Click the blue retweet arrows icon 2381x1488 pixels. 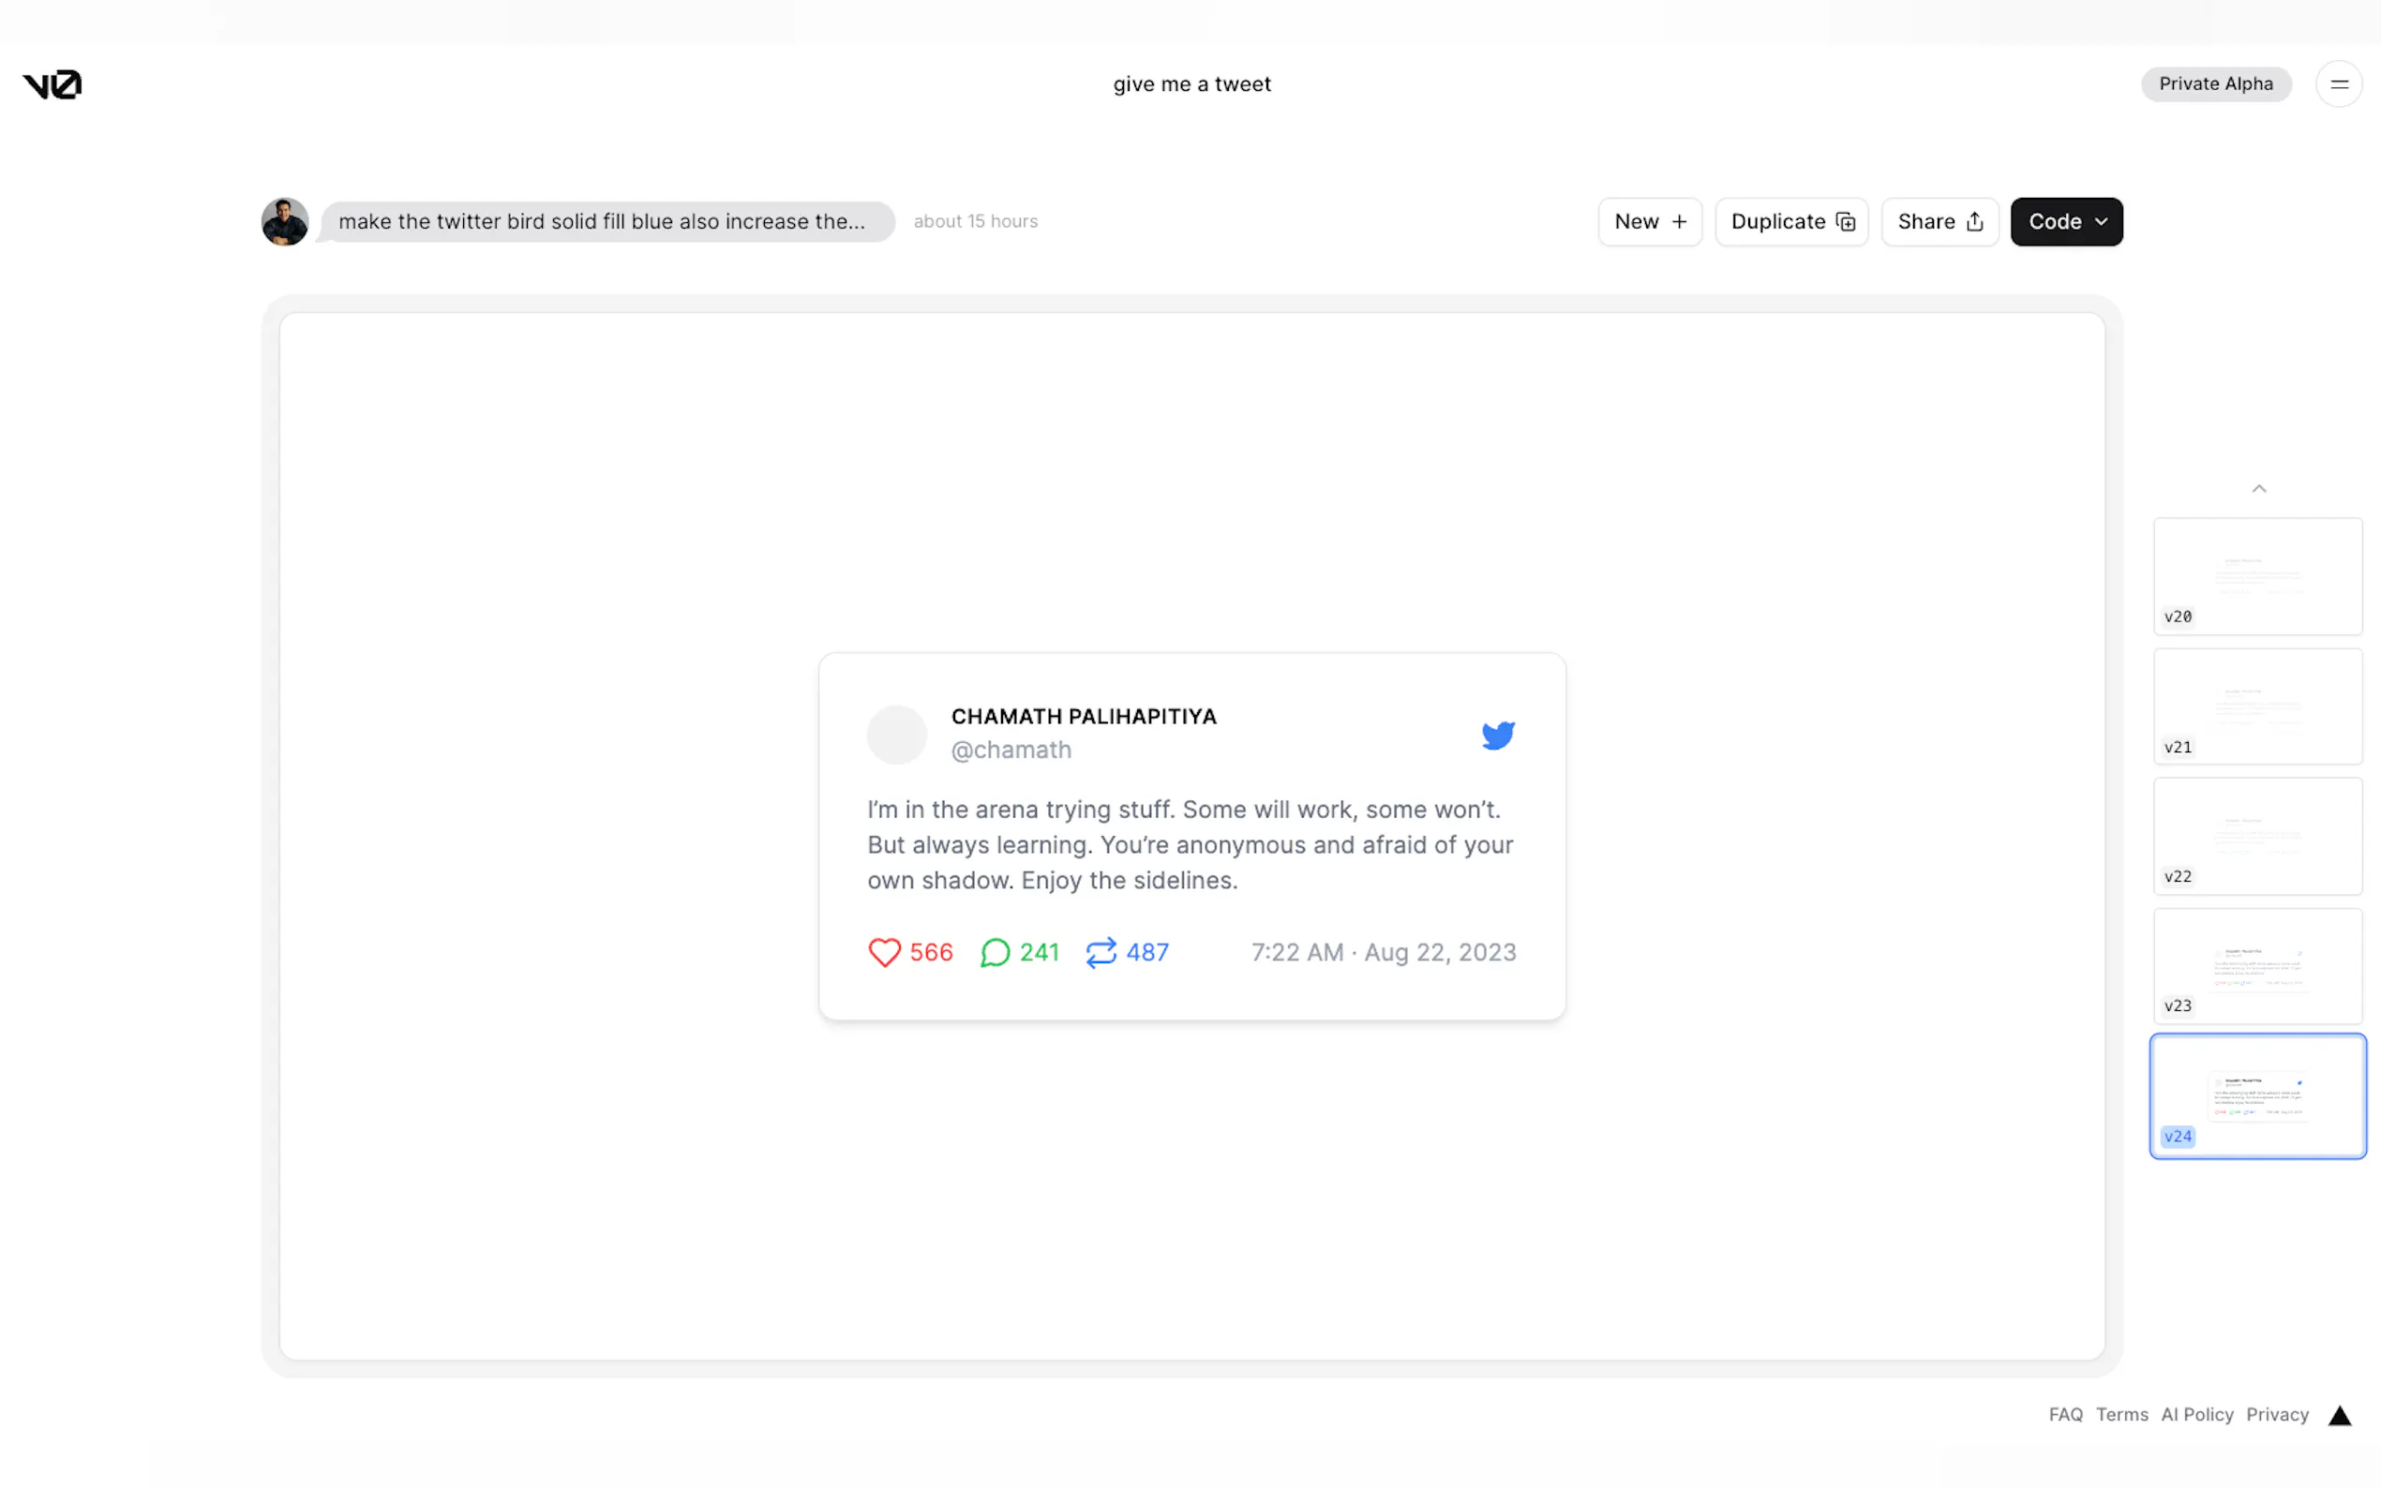[x=1101, y=952]
